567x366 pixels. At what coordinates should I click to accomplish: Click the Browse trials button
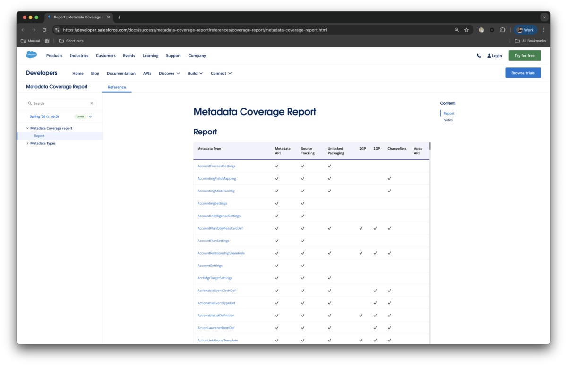[x=523, y=73]
